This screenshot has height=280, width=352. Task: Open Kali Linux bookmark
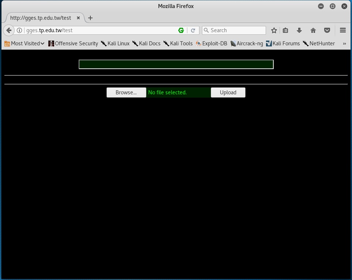(115, 43)
